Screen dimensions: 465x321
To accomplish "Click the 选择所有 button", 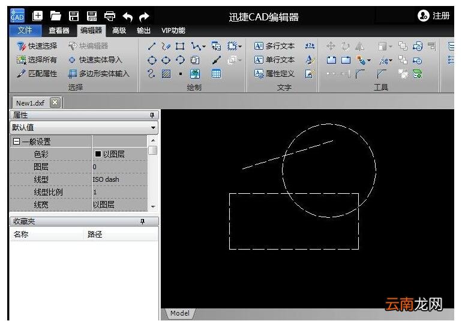I will tap(37, 60).
